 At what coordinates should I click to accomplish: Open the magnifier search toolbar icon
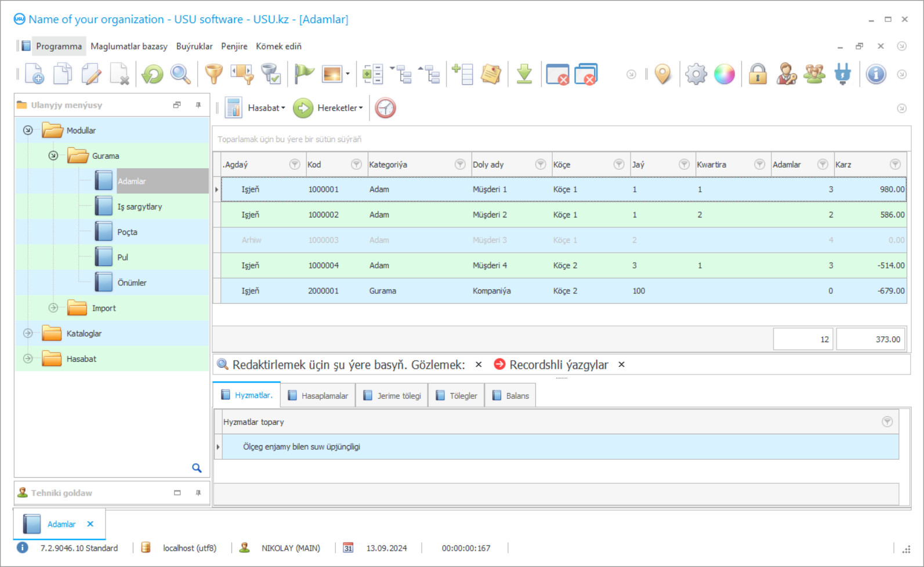180,74
